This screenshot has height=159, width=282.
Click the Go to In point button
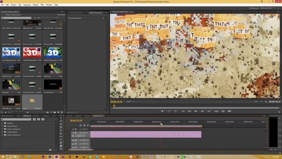183,111
